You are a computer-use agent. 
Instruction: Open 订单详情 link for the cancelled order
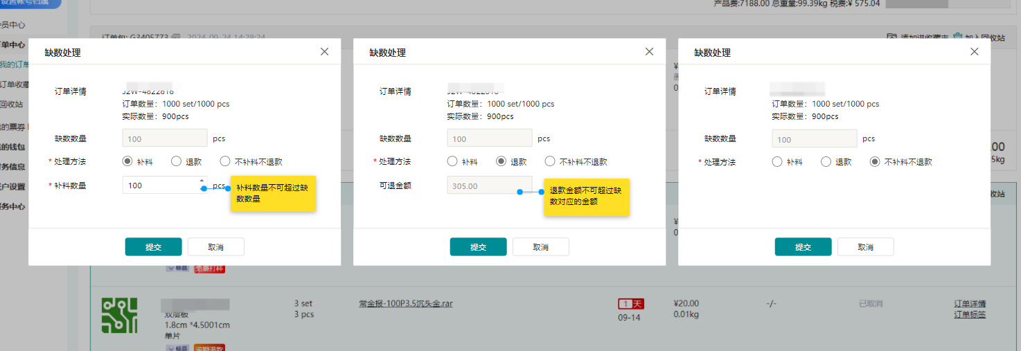[970, 303]
